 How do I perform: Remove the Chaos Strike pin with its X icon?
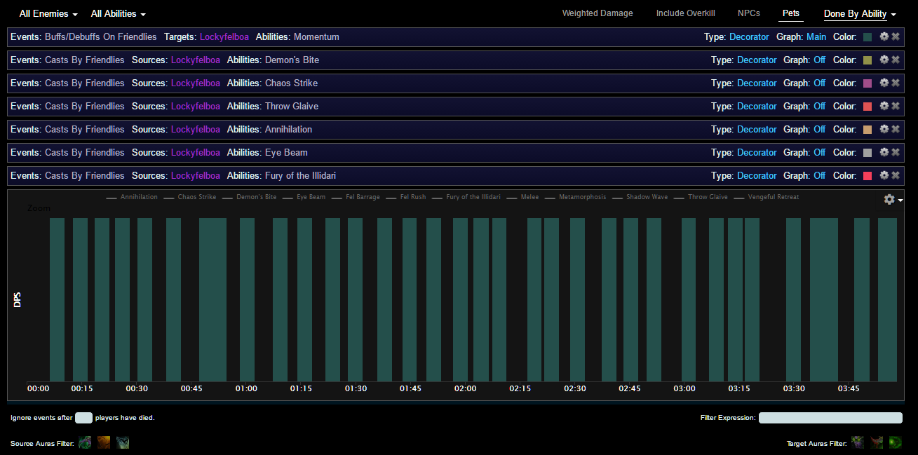[896, 83]
